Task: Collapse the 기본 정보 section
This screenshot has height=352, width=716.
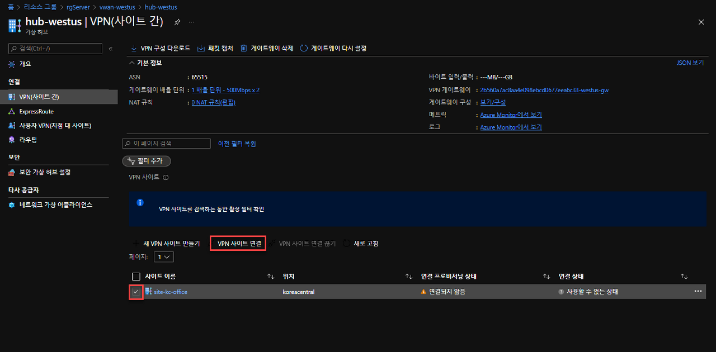Action: [x=132, y=63]
